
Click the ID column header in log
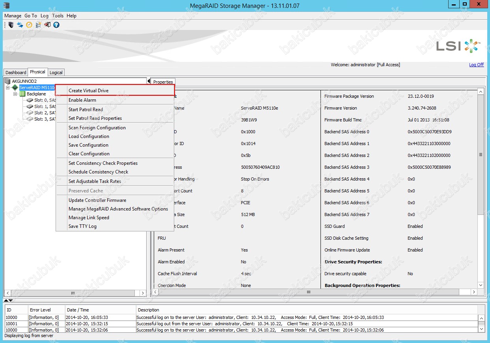click(16, 310)
